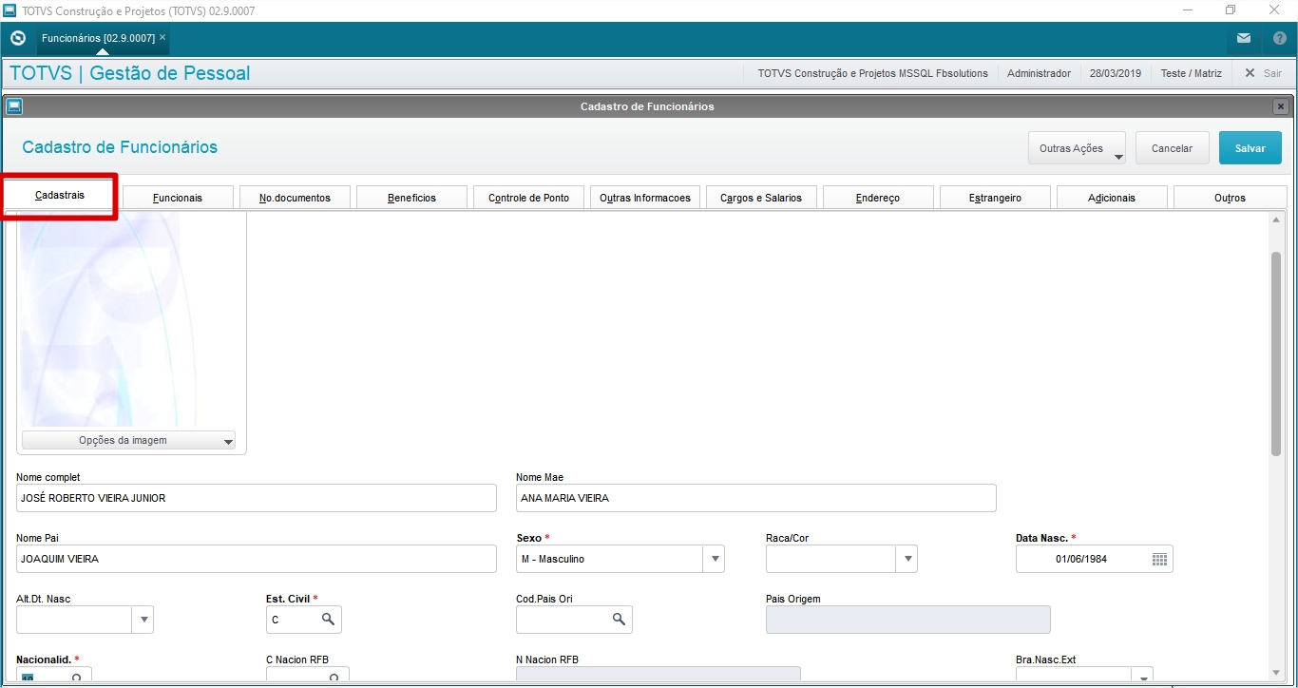Open the Raca/Cor dropdown

tap(907, 559)
